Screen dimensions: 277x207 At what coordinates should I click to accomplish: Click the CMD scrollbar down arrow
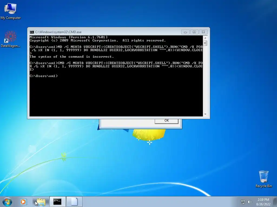pyautogui.click(x=205, y=114)
